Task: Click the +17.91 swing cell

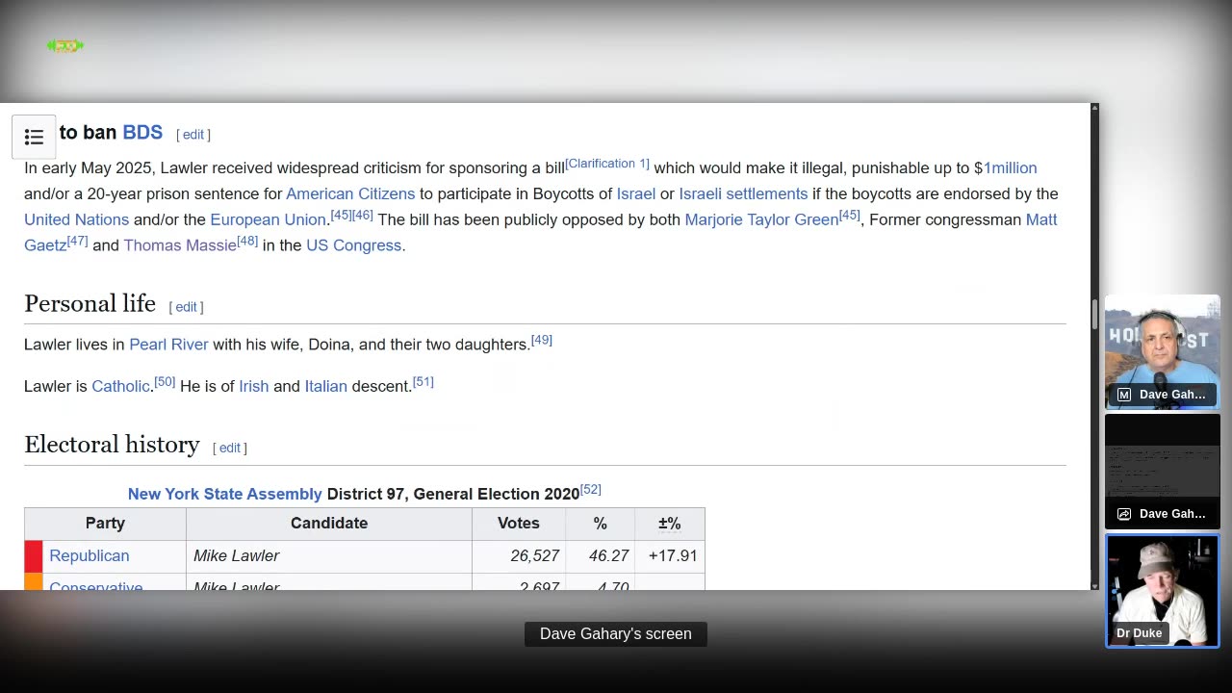Action: click(670, 556)
